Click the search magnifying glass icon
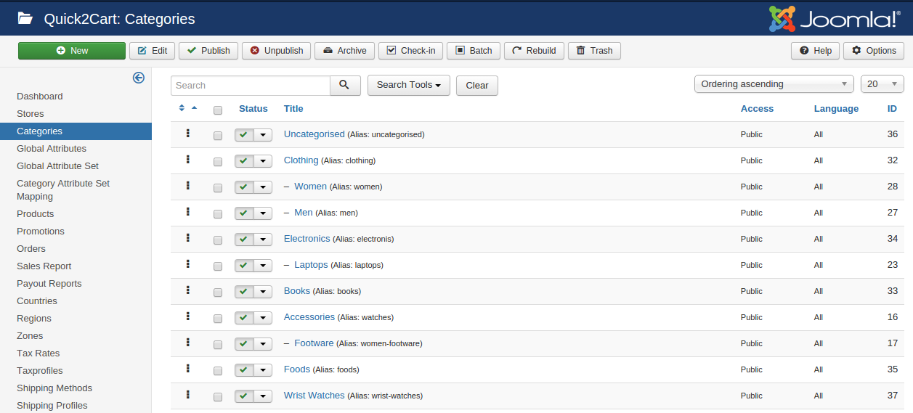913x413 pixels. (x=345, y=85)
